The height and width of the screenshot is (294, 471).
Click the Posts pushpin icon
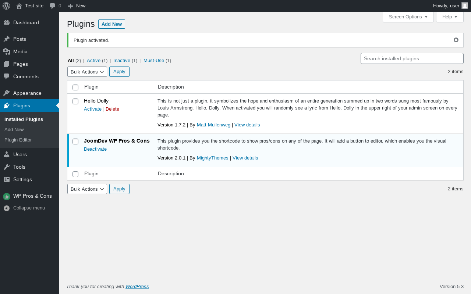click(x=7, y=39)
